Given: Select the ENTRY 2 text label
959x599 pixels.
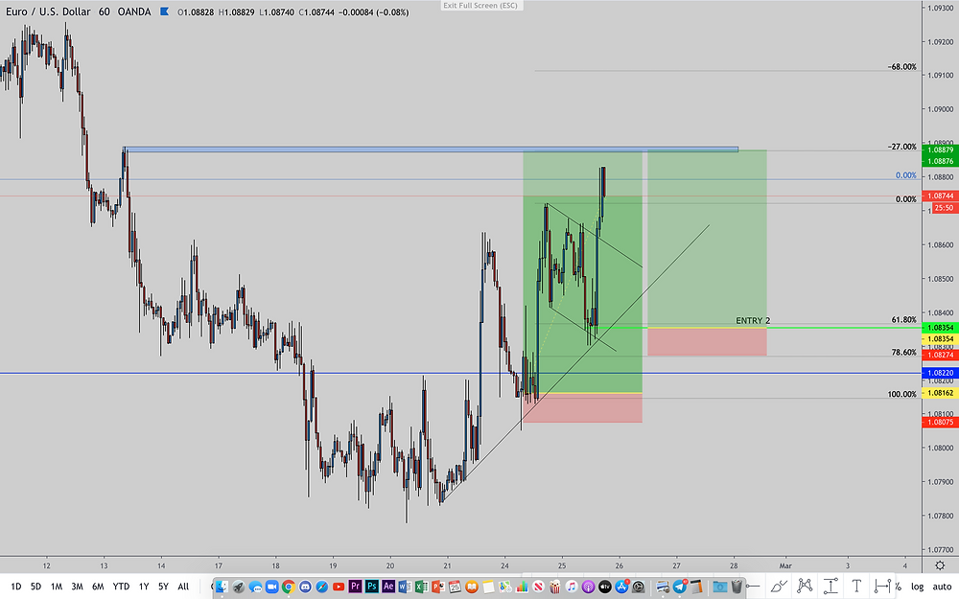Looking at the screenshot, I should 753,320.
